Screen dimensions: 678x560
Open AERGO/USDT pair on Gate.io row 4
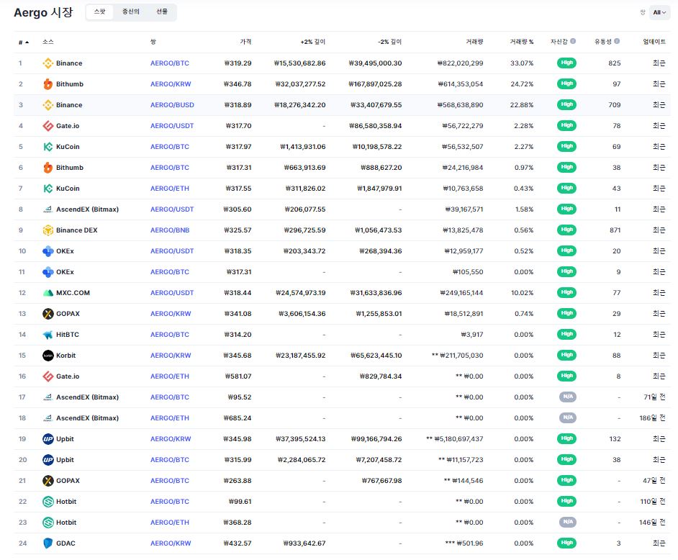[172, 126]
